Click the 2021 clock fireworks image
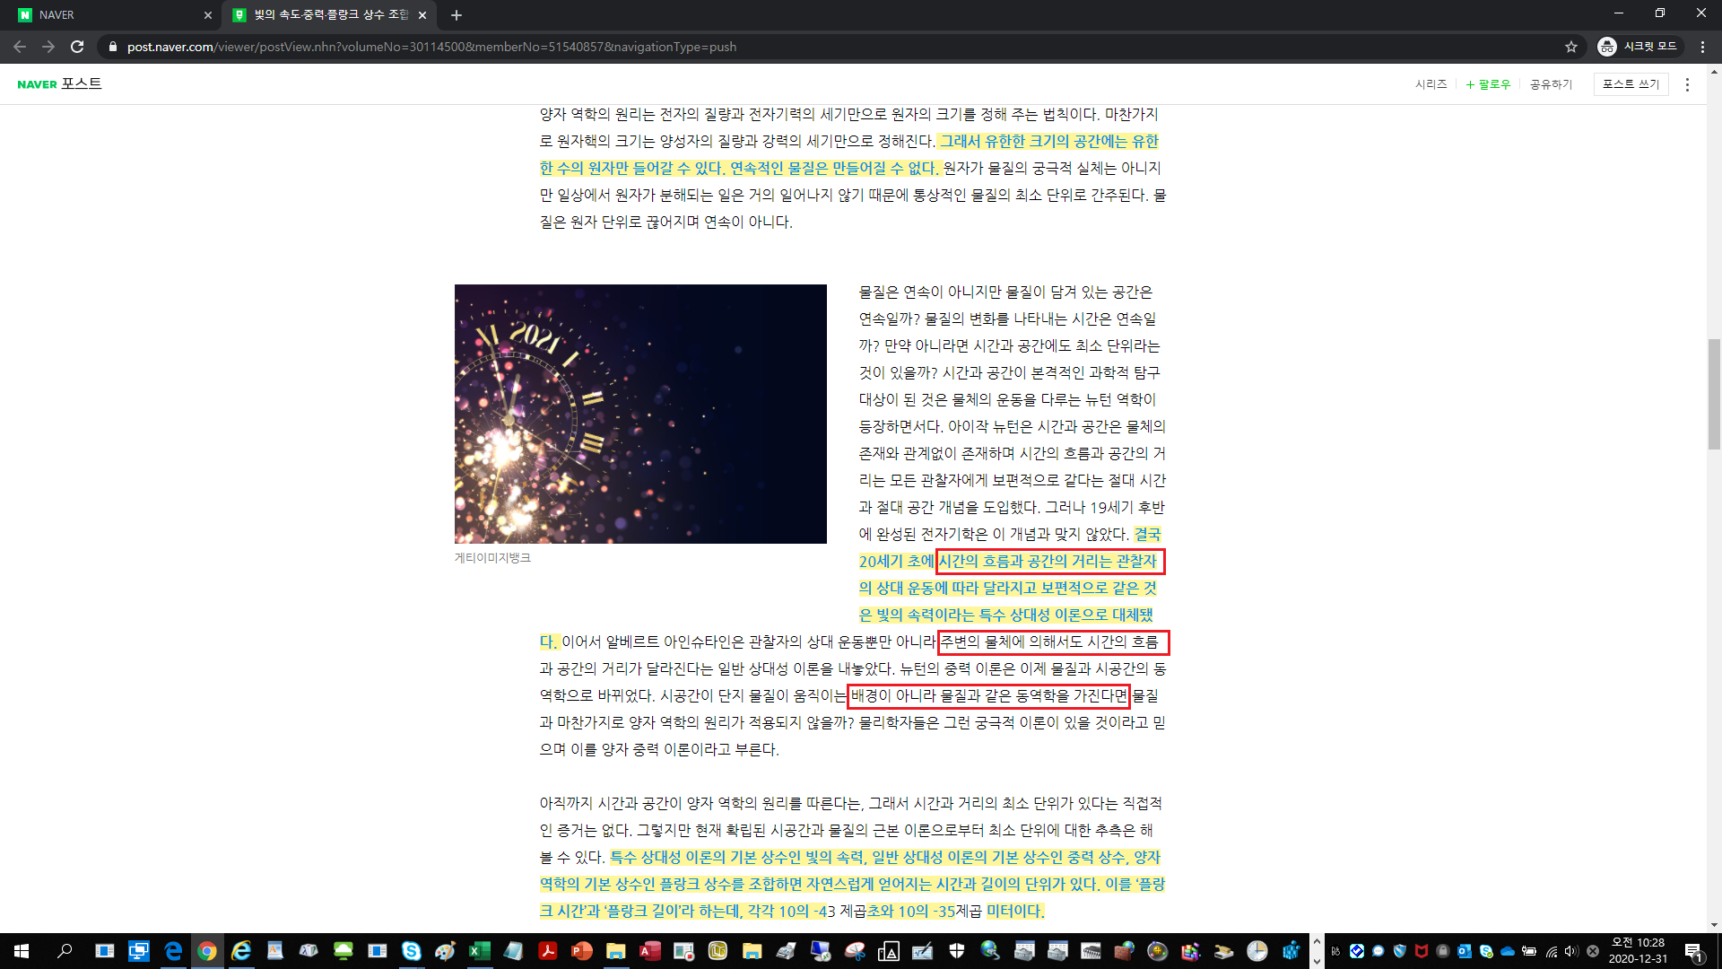The height and width of the screenshot is (969, 1722). [x=640, y=414]
